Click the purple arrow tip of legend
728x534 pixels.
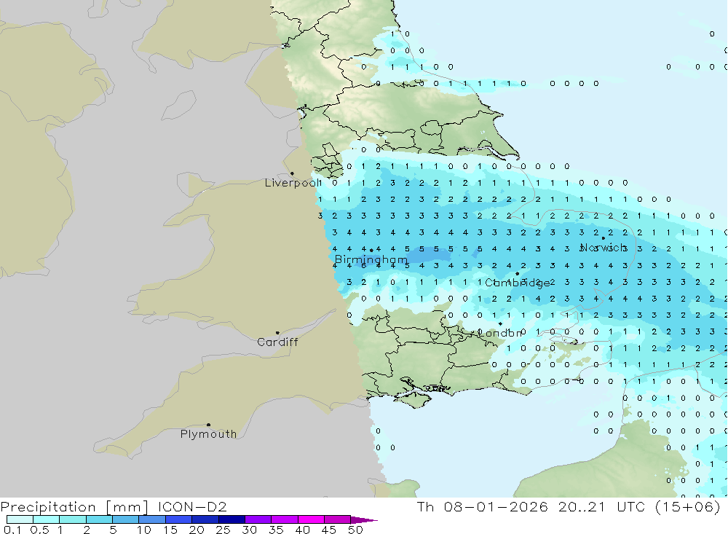[x=364, y=520]
